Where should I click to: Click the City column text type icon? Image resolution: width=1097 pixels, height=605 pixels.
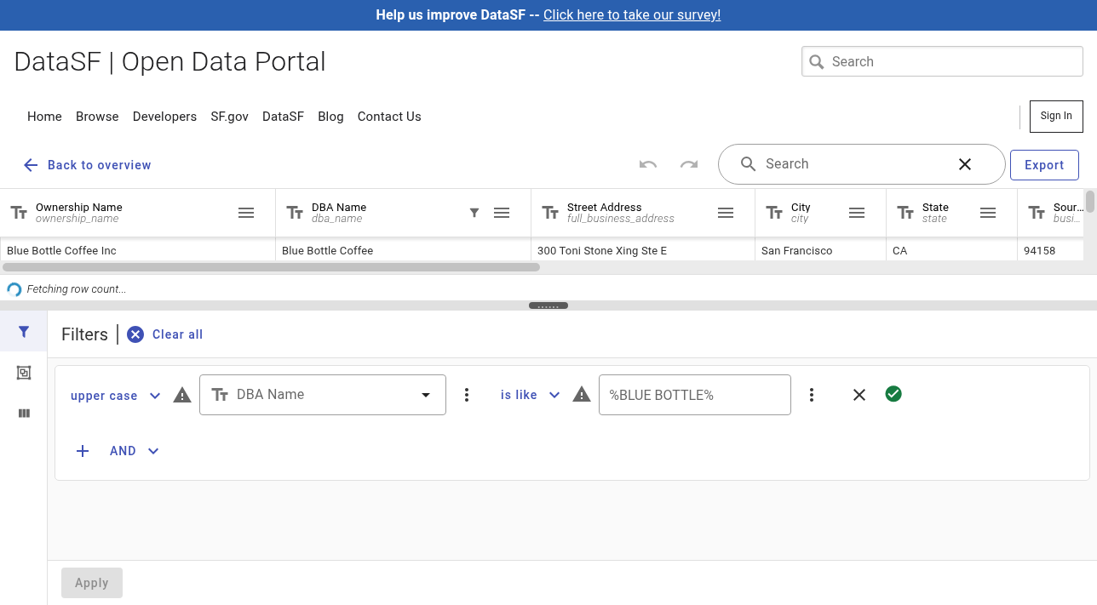[774, 213]
